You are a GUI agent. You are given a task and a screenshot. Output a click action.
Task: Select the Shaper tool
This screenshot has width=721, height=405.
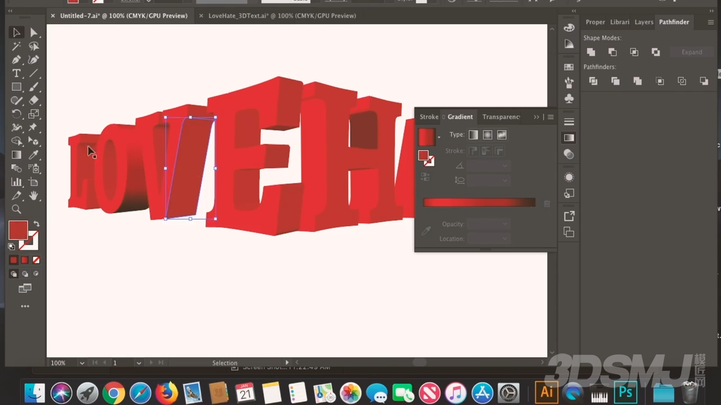pos(16,101)
